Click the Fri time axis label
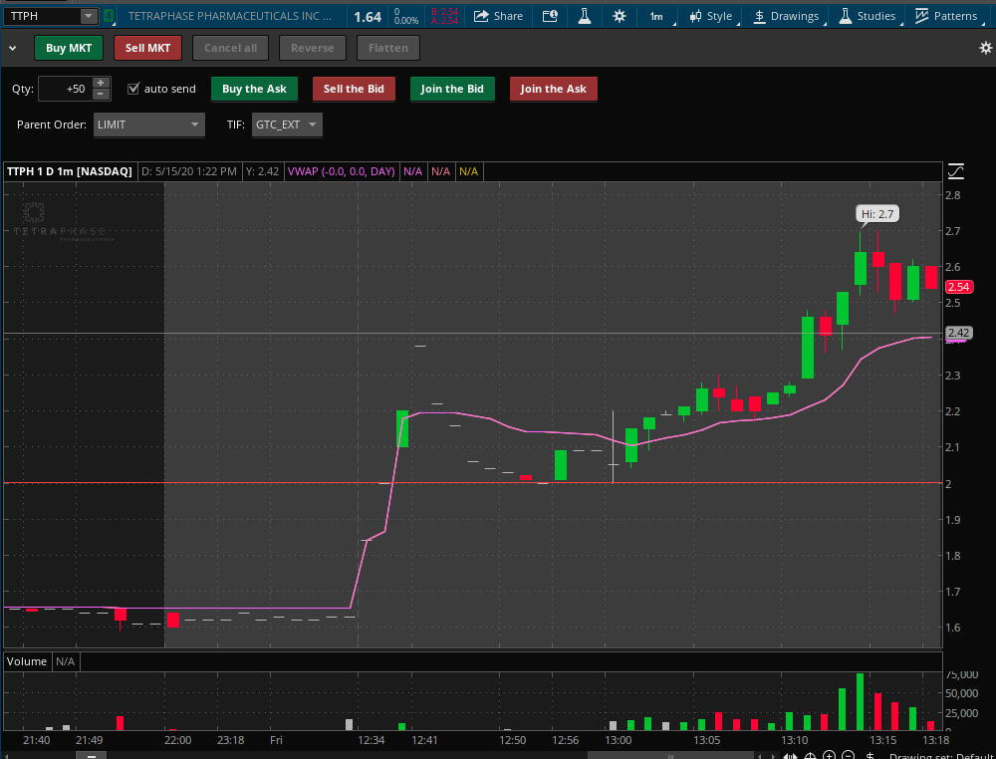The width and height of the screenshot is (996, 759). (276, 740)
